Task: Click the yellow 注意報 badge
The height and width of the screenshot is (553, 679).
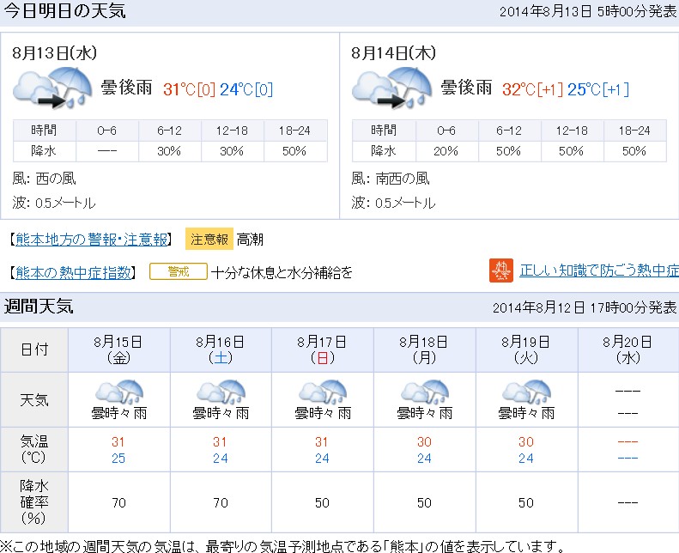Action: (209, 239)
